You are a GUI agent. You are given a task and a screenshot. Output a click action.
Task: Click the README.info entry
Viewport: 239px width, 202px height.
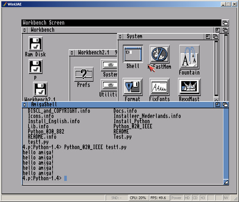coord(42,137)
